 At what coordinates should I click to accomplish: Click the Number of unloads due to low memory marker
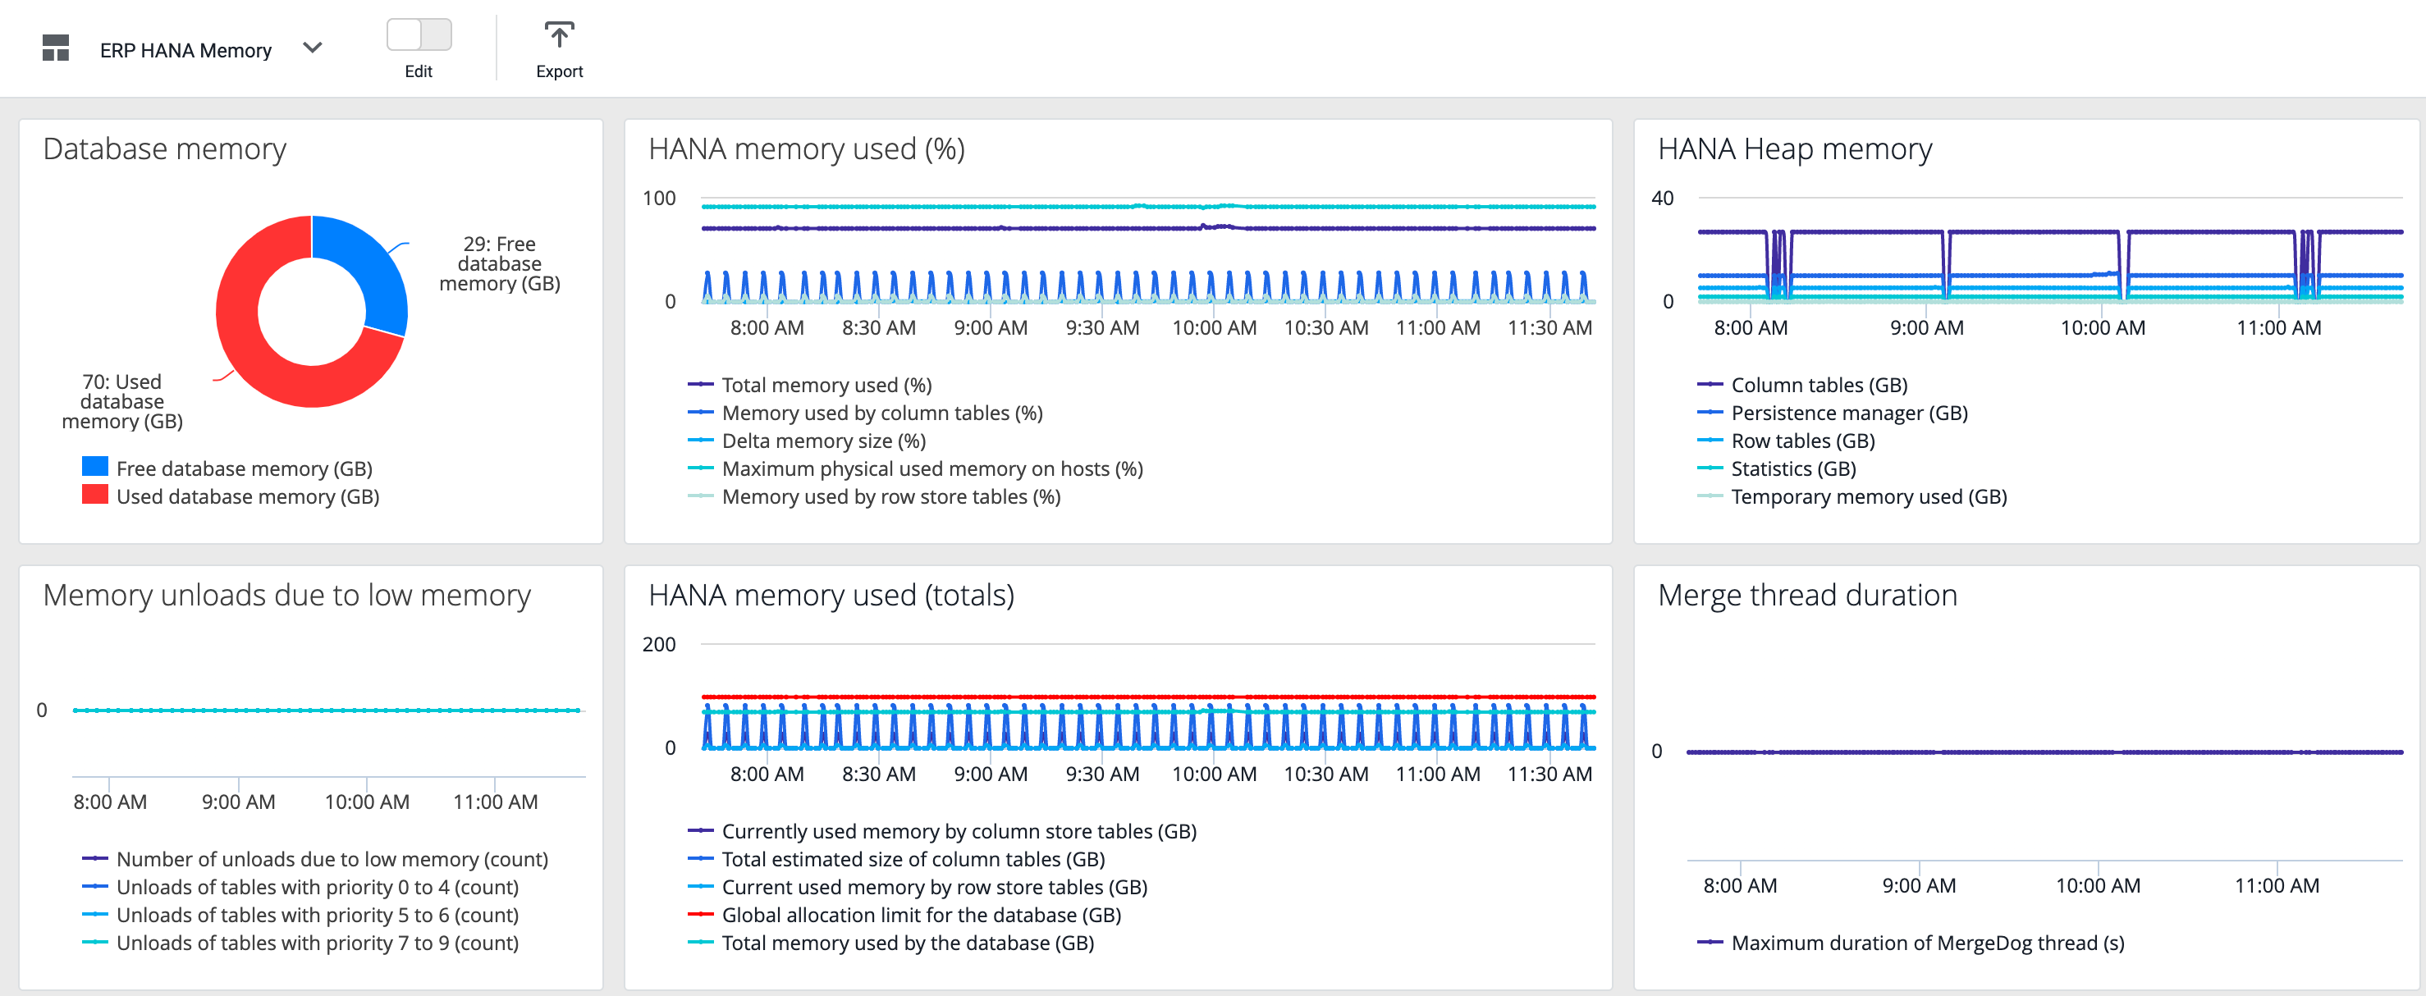coord(97,858)
